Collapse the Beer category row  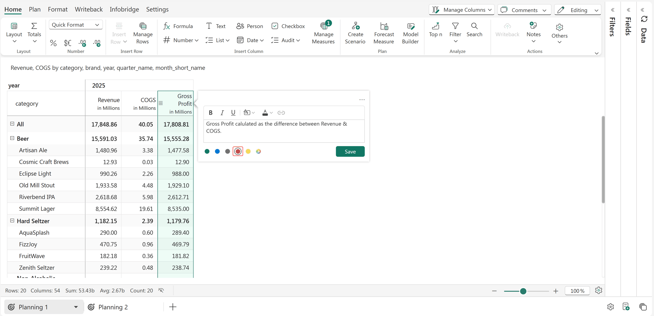pos(12,138)
